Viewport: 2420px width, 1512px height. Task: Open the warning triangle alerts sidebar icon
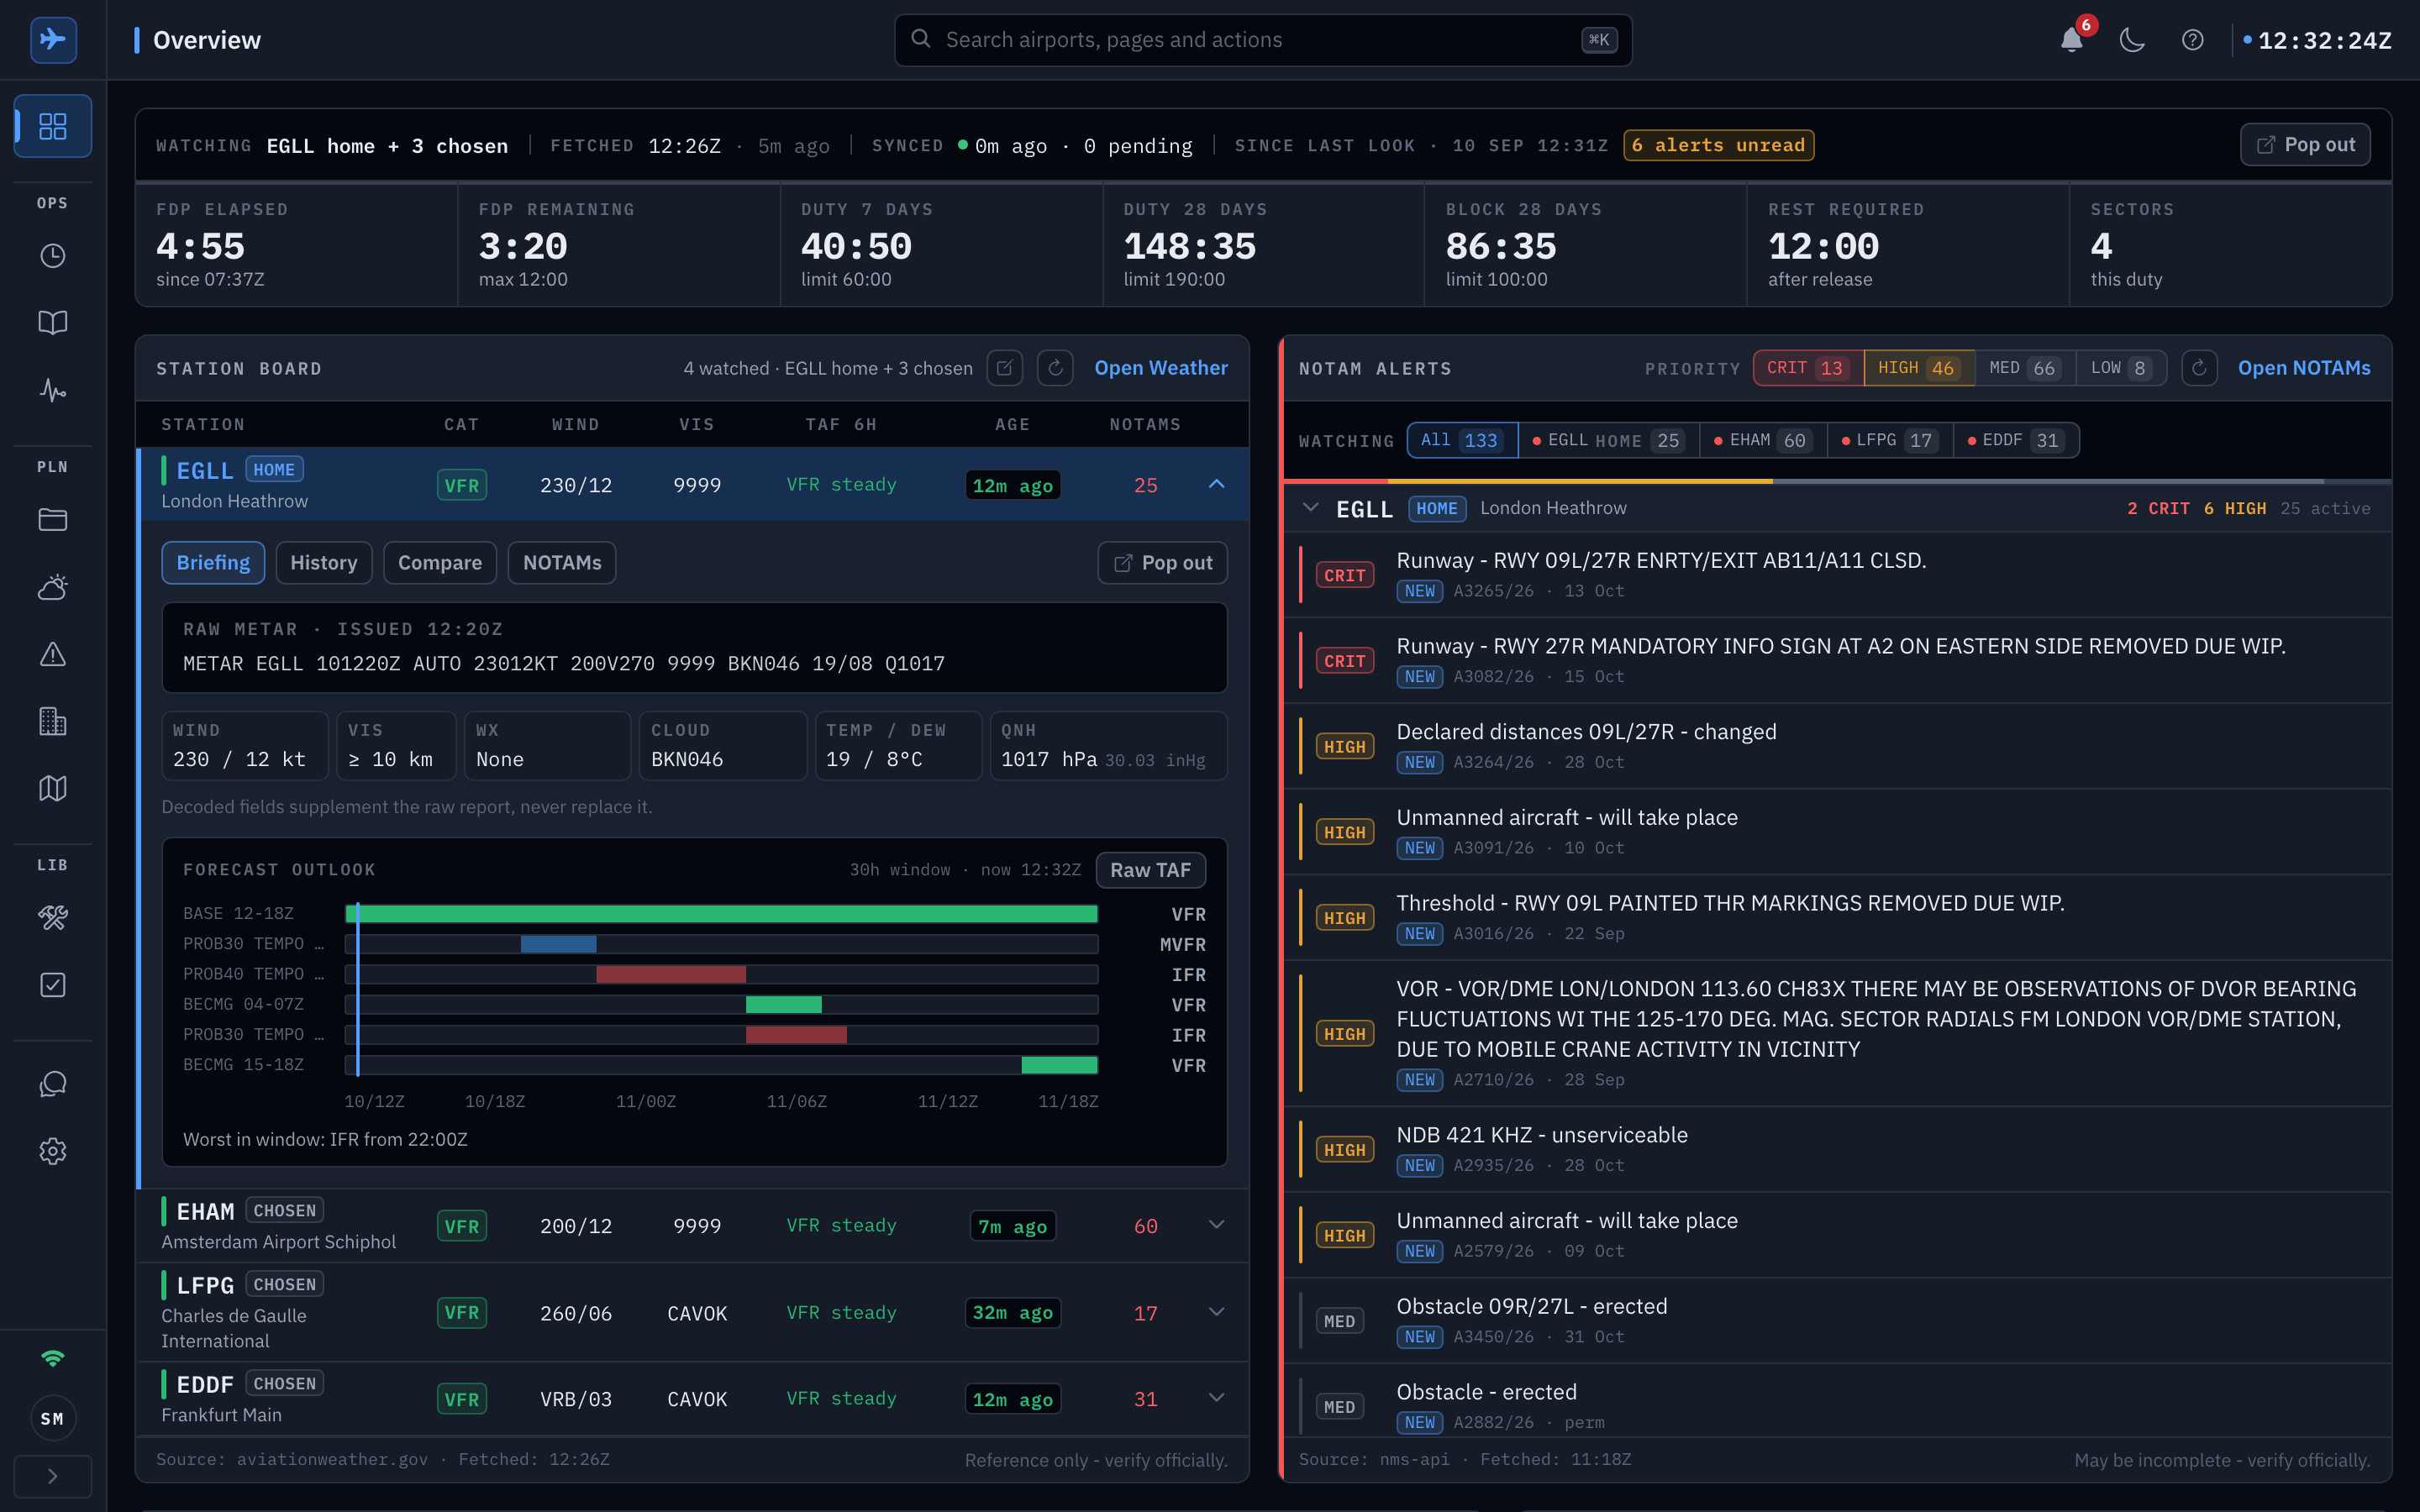tap(53, 654)
